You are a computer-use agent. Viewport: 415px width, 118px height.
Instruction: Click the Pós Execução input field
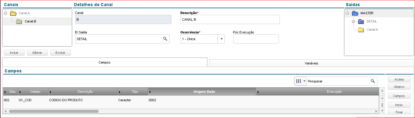click(256, 39)
